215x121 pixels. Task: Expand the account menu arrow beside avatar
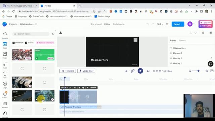coord(194,24)
